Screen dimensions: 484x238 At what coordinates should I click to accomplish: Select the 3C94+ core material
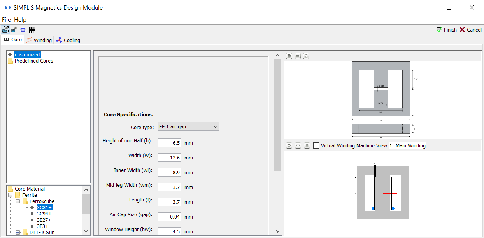pyautogui.click(x=44, y=213)
